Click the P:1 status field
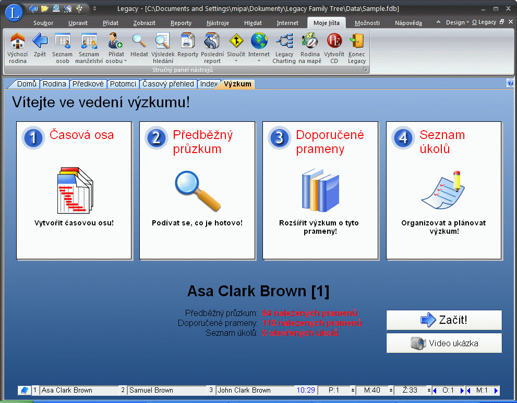This screenshot has height=403, width=517. click(x=334, y=390)
